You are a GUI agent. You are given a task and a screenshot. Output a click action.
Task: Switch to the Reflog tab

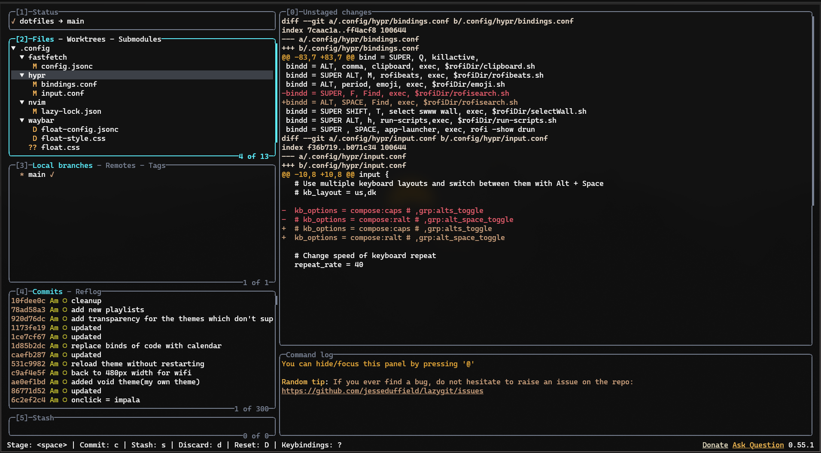click(x=88, y=292)
